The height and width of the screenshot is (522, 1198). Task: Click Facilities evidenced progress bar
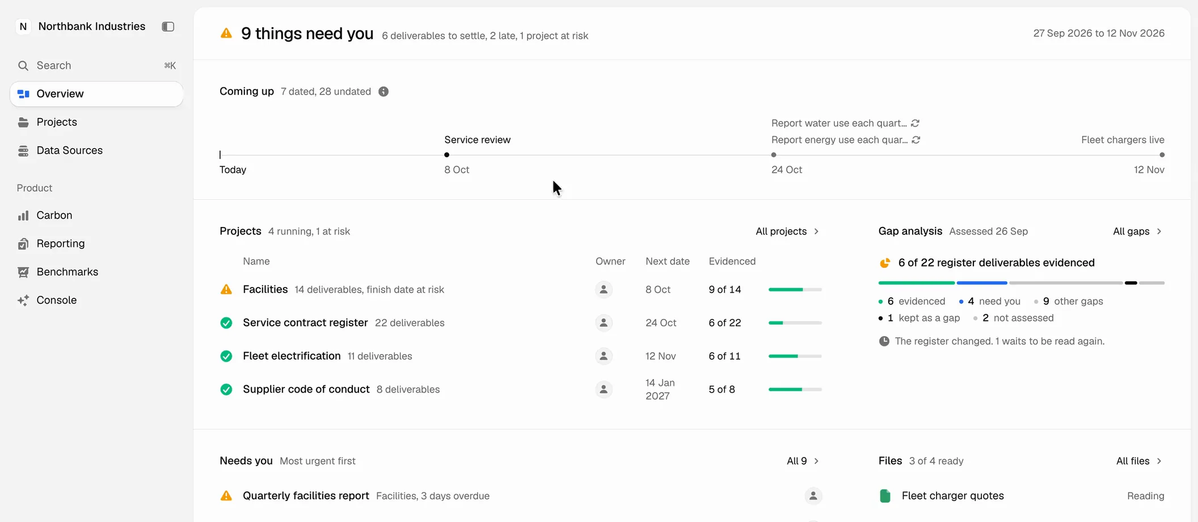[795, 289]
